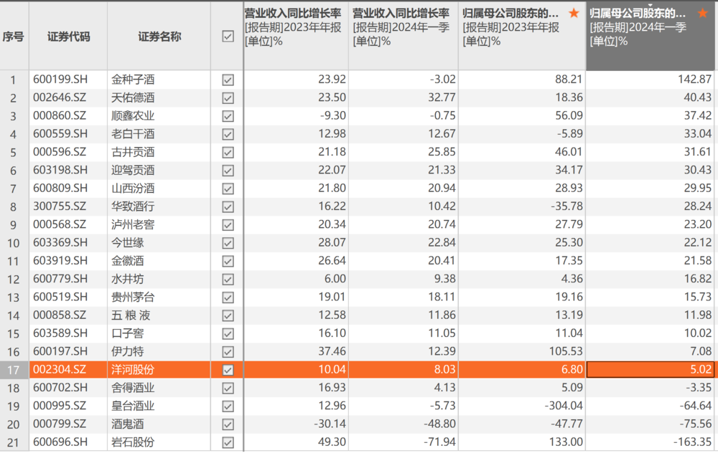Click stock code 002304.SZ
Screen dimensions: 718x453
(59, 369)
